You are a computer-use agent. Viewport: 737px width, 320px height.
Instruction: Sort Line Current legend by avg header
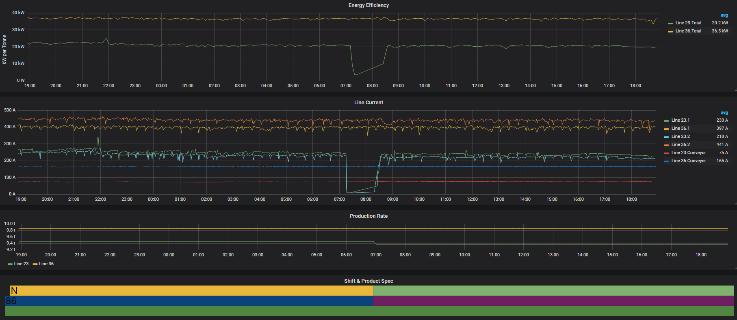click(x=724, y=113)
